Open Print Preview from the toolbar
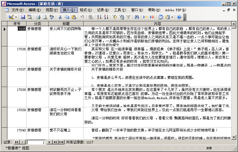238x152 pixels. 45,17
